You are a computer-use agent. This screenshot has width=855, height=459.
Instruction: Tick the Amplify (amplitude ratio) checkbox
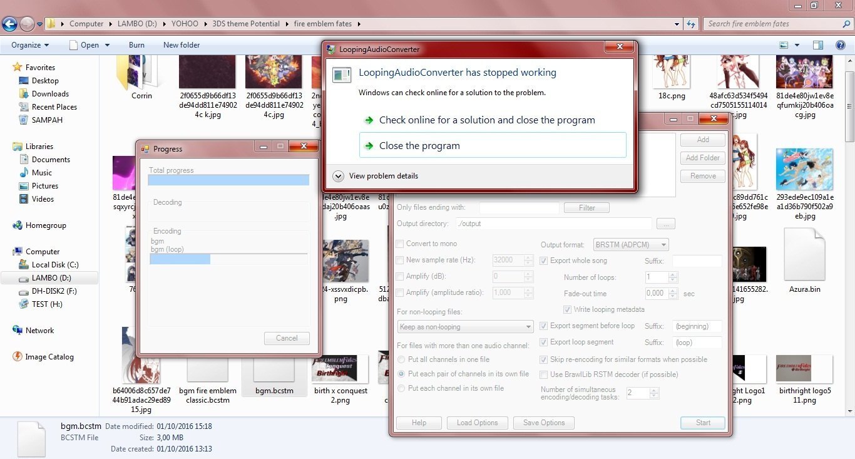(400, 293)
